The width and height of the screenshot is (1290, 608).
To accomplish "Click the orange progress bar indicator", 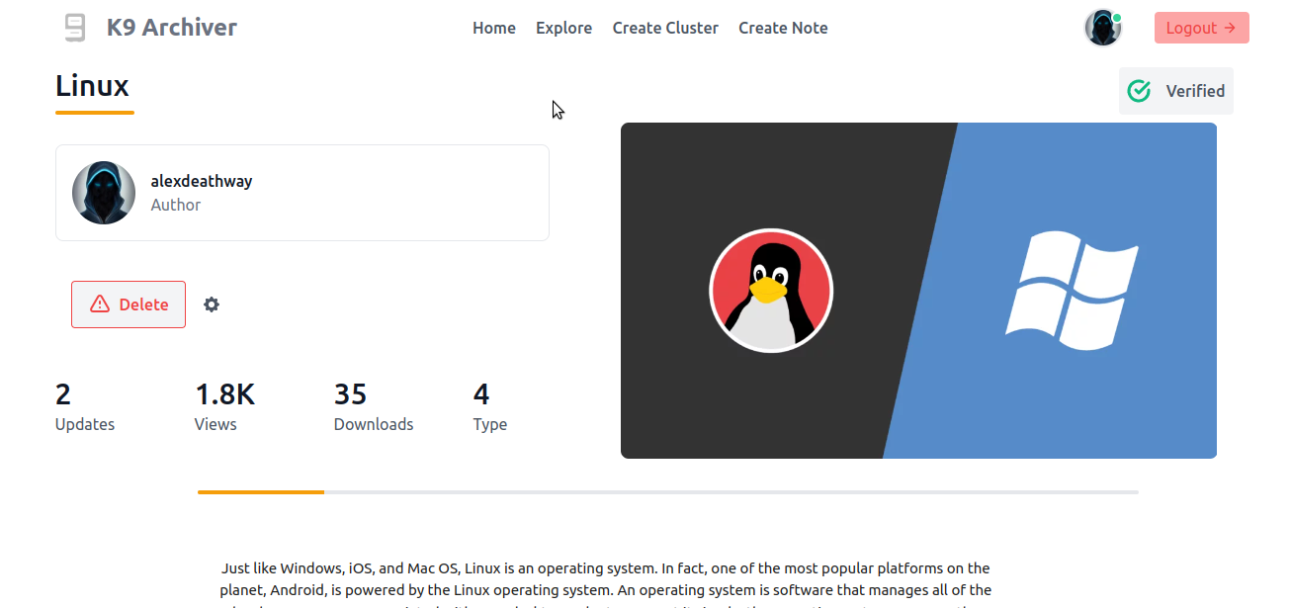I will 261,491.
